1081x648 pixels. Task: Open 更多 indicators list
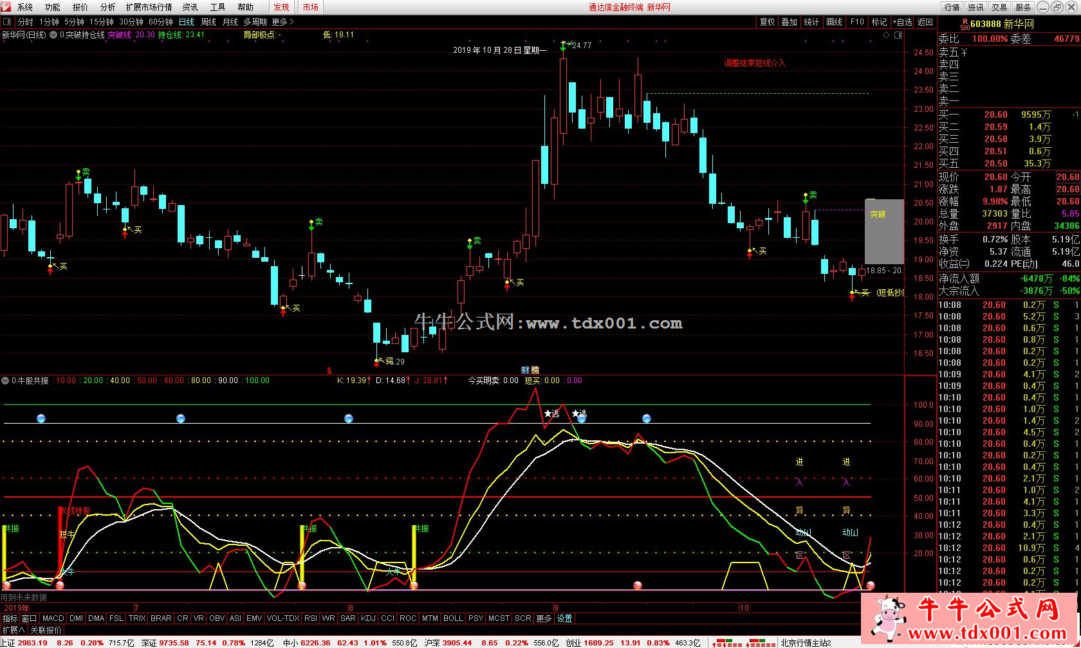click(544, 618)
